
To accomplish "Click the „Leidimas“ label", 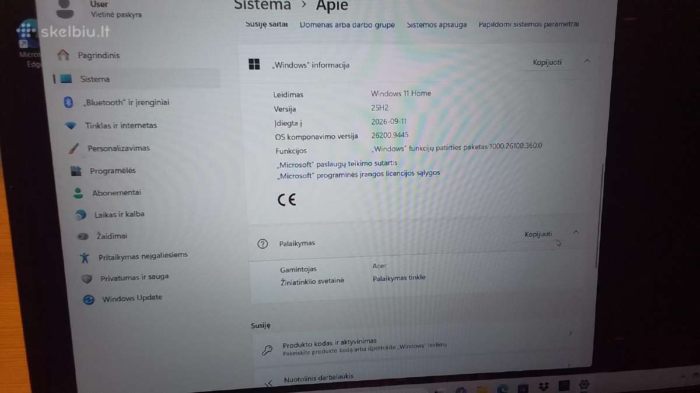I will click(288, 94).
